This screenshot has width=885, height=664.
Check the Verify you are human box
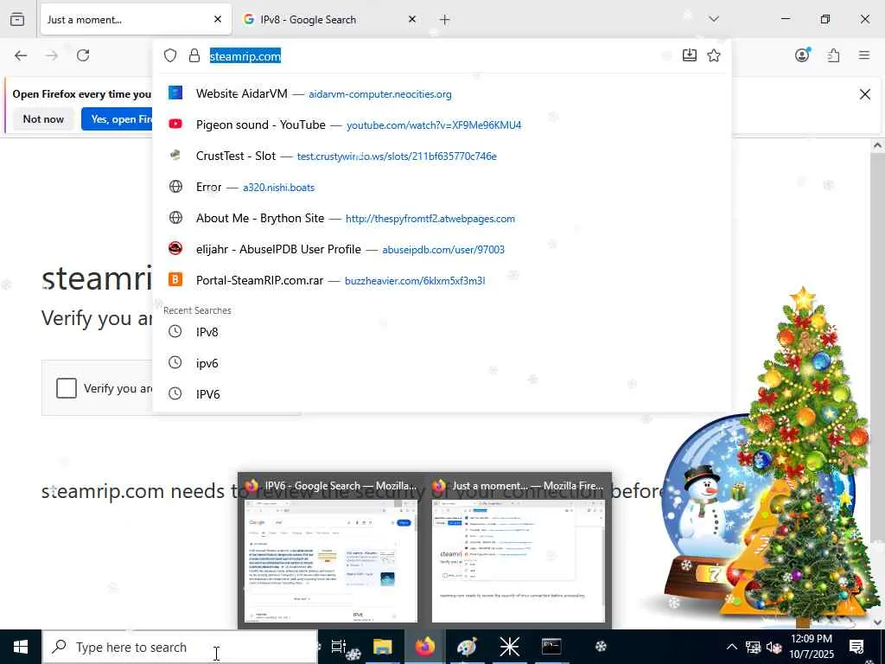pos(67,388)
